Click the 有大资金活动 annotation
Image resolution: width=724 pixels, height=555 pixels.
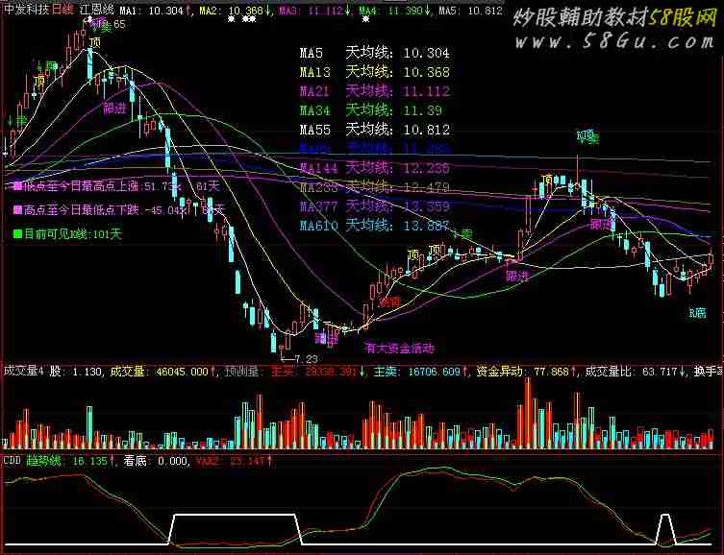(x=399, y=348)
